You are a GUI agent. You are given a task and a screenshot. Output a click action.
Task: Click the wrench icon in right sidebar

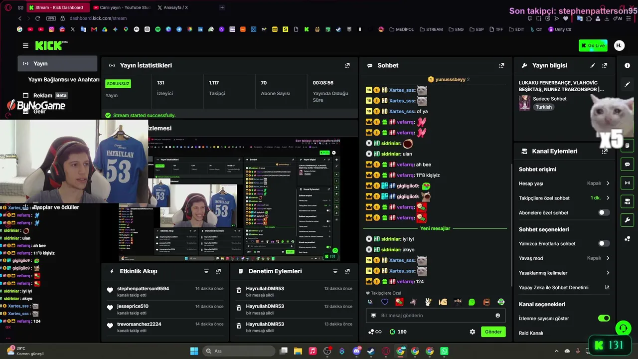point(627,220)
